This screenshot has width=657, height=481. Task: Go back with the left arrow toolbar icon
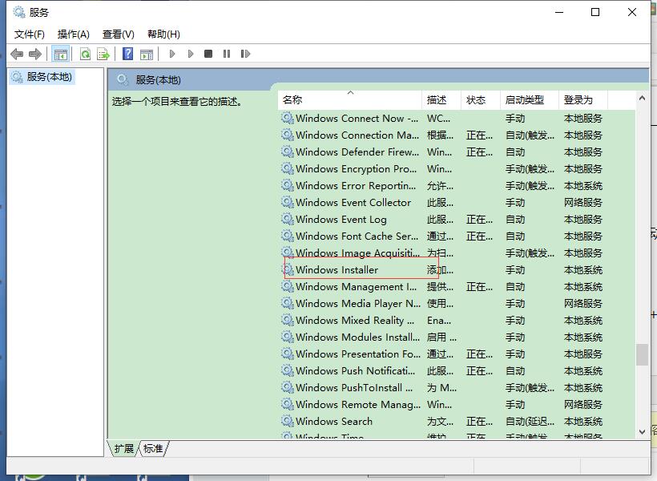click(x=17, y=54)
